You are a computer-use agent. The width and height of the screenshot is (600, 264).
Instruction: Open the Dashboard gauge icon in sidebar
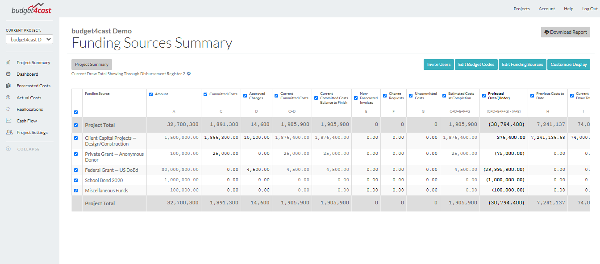click(x=8, y=74)
